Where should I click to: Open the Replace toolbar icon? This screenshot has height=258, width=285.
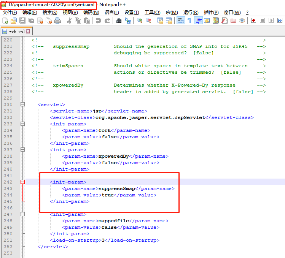pos(128,21)
